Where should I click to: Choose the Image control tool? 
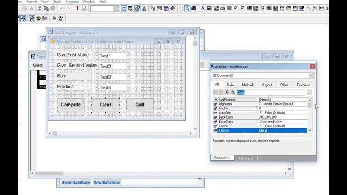tap(275, 9)
